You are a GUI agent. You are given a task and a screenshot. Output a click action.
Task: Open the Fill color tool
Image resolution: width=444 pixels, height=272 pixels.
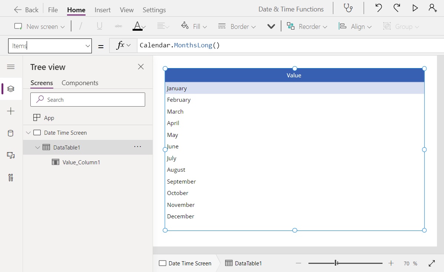tap(193, 26)
